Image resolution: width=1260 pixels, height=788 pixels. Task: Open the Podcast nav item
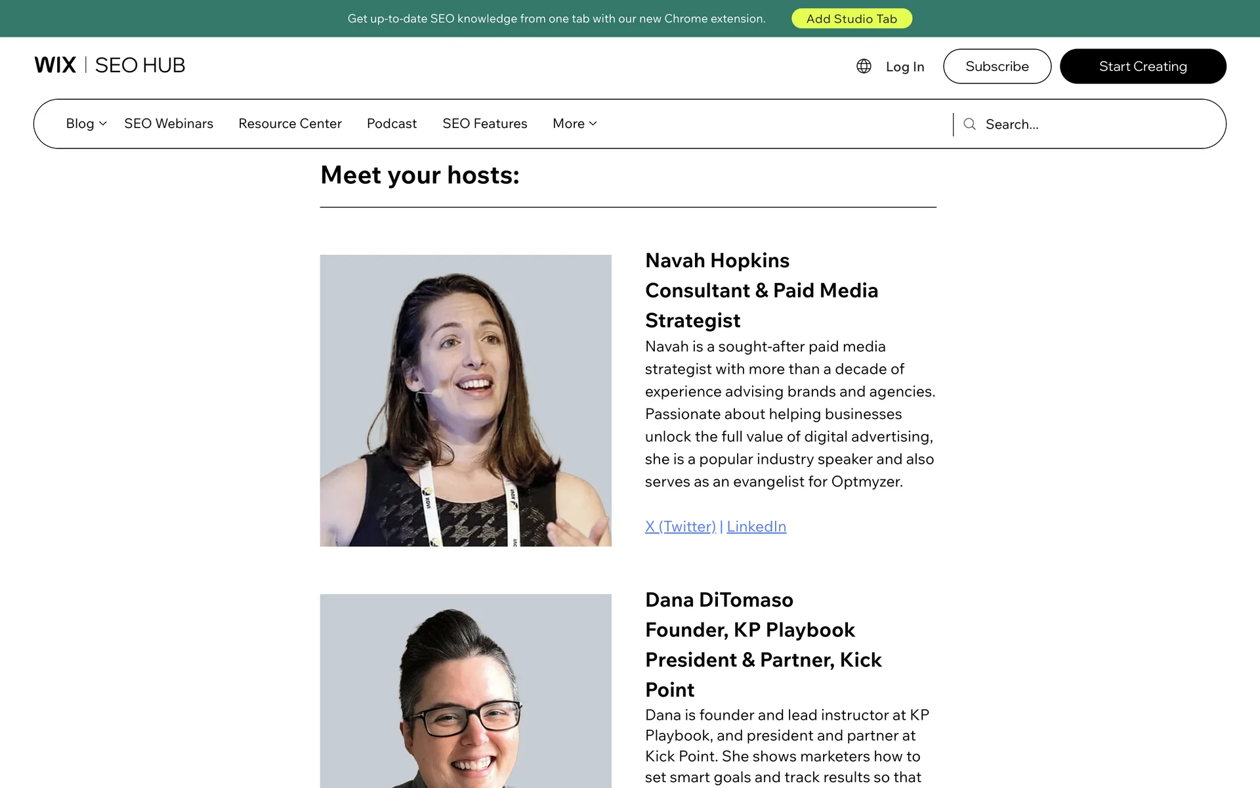point(392,123)
